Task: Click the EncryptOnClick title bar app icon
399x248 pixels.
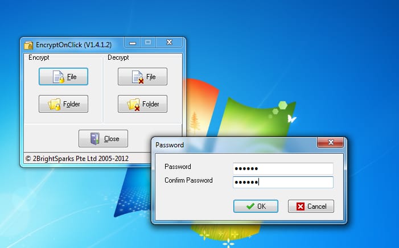Action: coord(28,46)
